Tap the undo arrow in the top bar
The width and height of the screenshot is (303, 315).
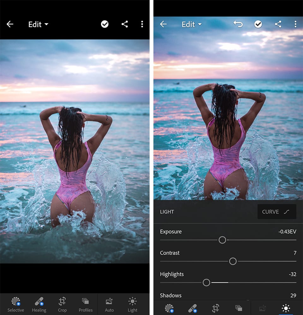coord(238,24)
